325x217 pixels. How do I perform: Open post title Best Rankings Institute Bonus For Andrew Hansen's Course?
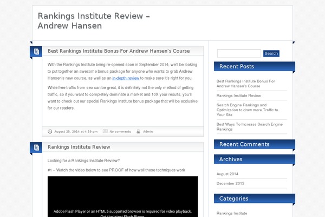(x=119, y=51)
